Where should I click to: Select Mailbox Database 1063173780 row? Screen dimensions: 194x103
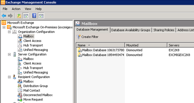coord(135,50)
